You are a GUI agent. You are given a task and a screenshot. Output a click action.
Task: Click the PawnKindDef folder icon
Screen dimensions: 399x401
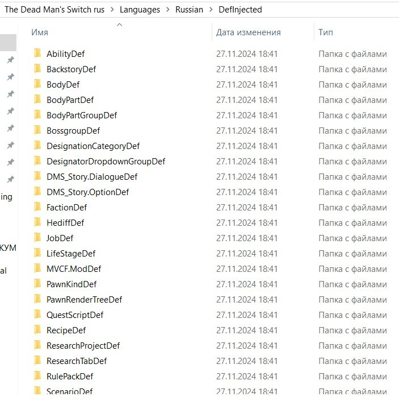37,283
